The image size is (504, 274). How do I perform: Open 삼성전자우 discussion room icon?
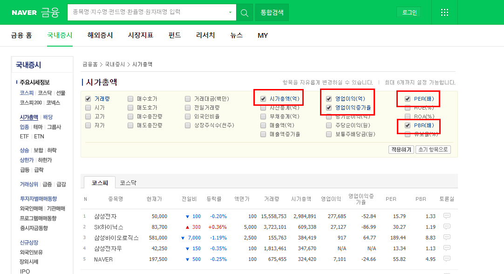pyautogui.click(x=447, y=248)
